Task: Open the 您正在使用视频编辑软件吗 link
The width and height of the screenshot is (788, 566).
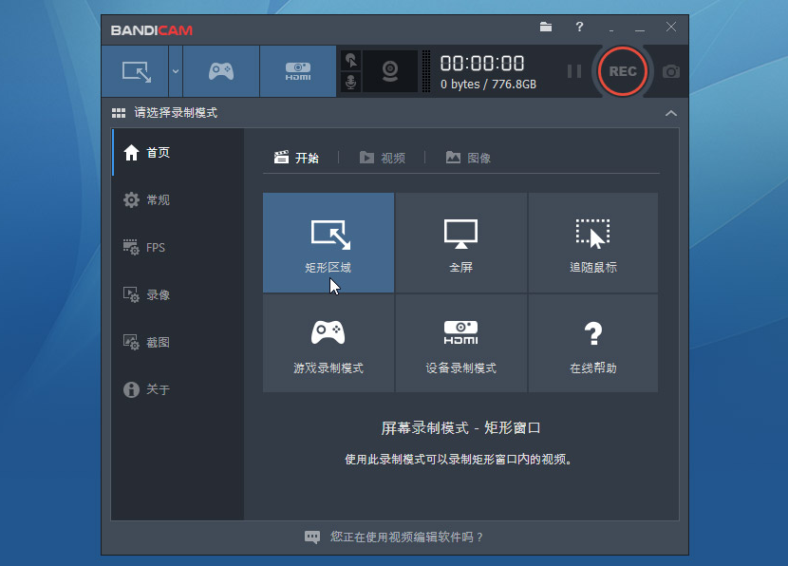Action: click(406, 538)
